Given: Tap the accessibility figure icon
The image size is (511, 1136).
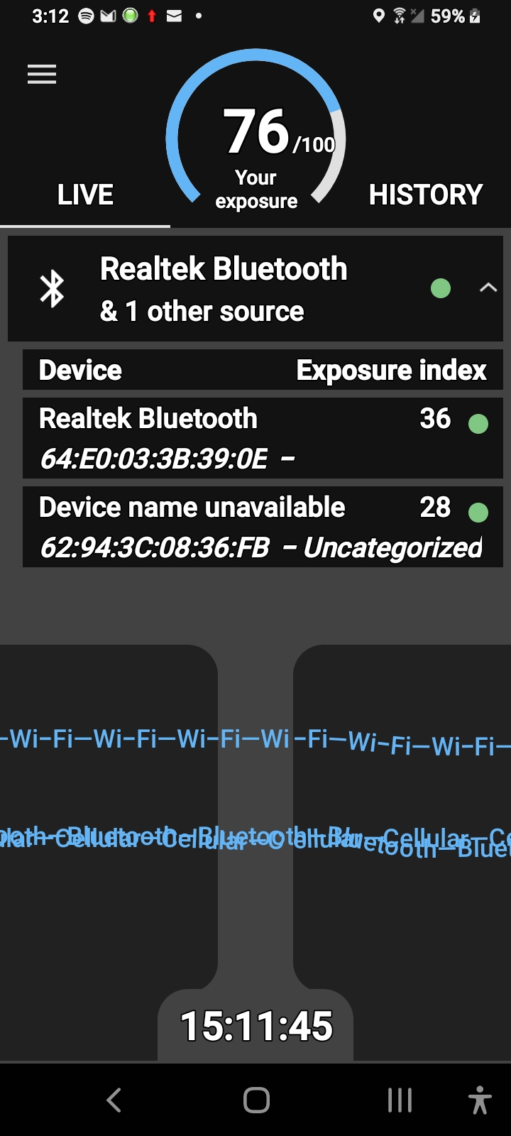Looking at the screenshot, I should tap(480, 1100).
